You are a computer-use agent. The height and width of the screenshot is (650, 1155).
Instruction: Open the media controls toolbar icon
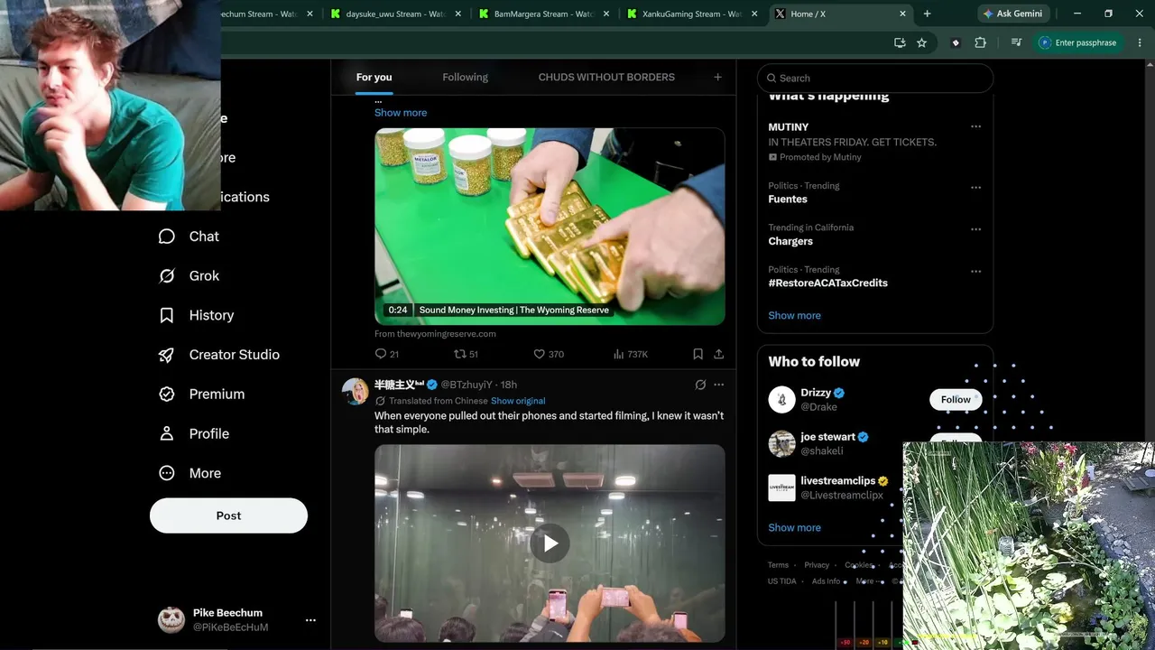tap(1016, 42)
